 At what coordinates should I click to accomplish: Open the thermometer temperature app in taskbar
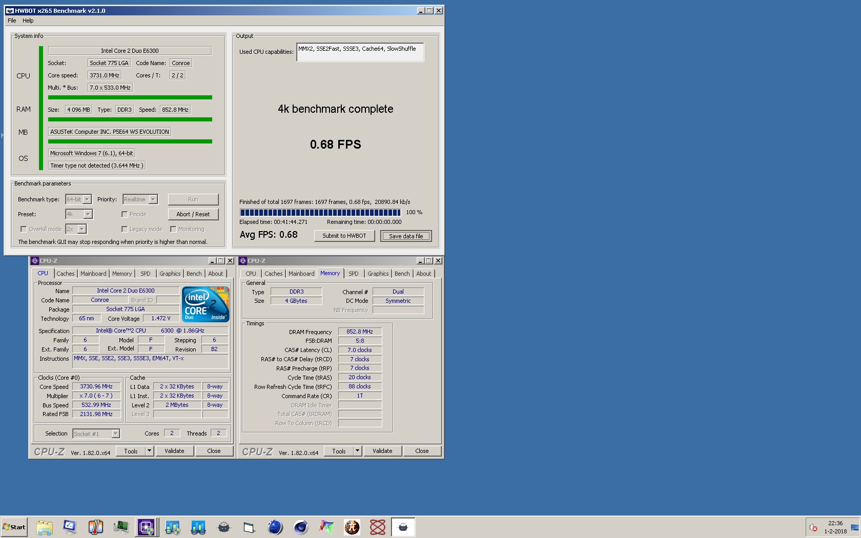click(95, 527)
